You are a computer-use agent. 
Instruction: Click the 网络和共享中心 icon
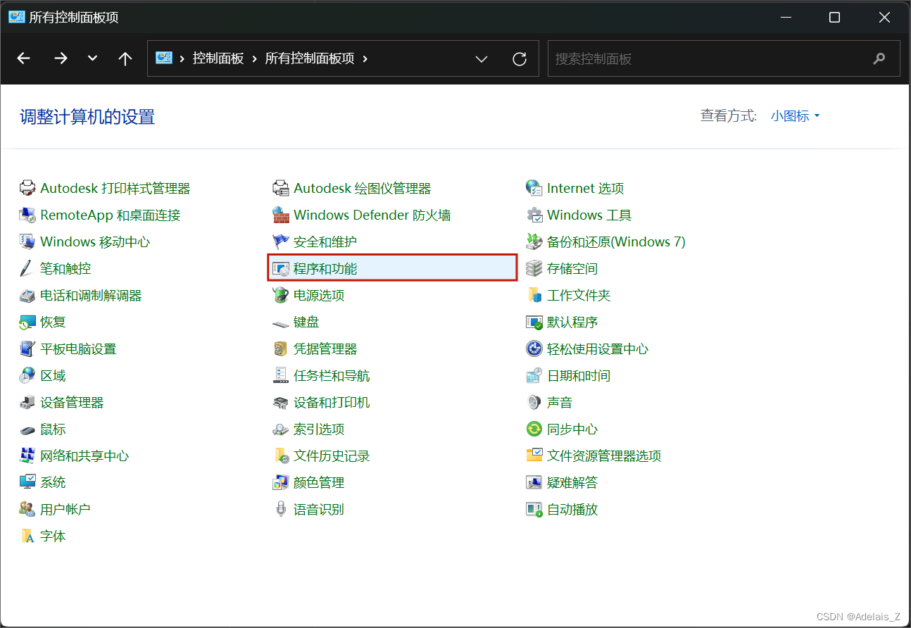pos(27,456)
